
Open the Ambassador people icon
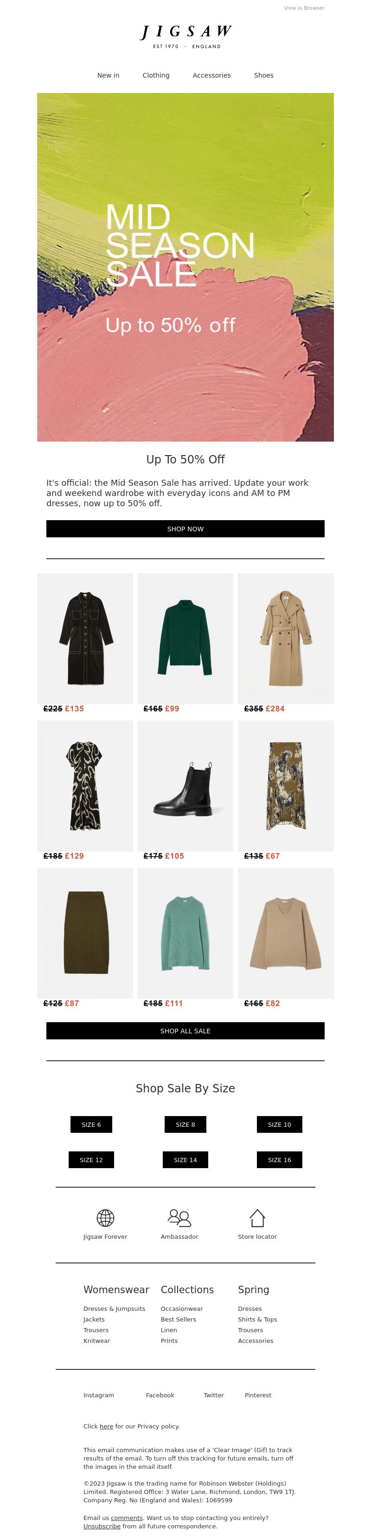coord(179,1218)
